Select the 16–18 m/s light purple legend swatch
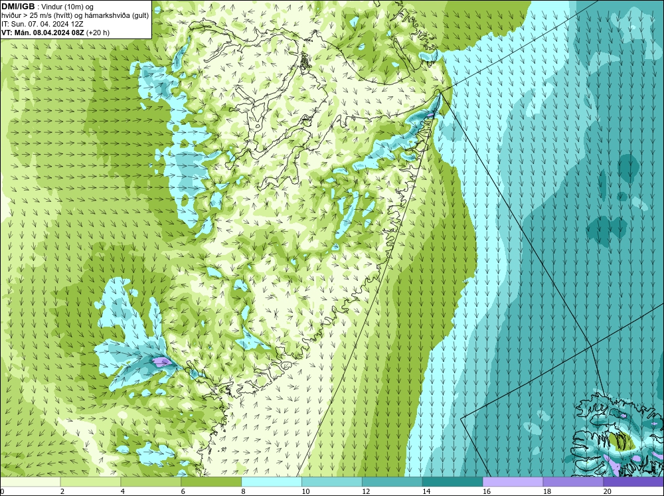This screenshot has width=664, height=496. (513, 482)
